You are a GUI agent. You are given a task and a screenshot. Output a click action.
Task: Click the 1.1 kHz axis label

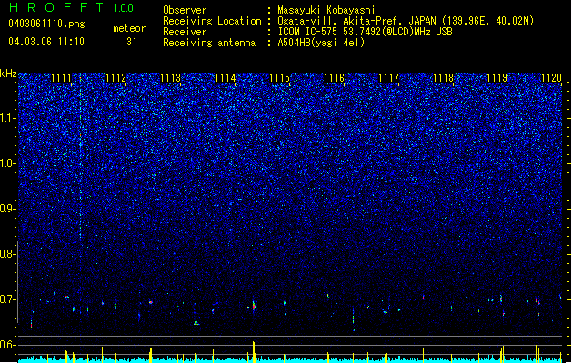(7, 118)
